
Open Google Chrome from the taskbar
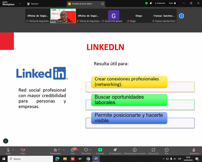[88, 159]
